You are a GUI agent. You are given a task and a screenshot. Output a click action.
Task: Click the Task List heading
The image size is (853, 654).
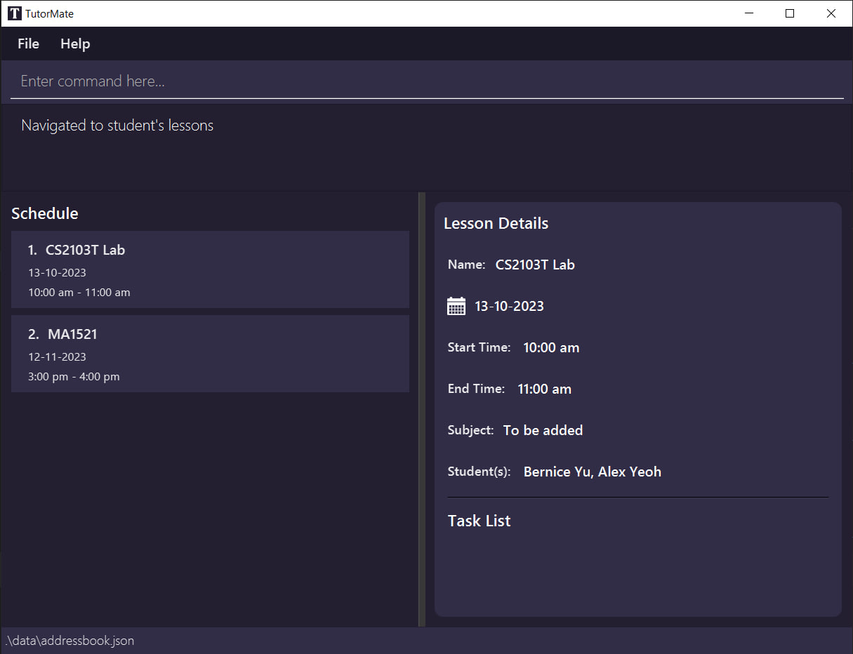click(x=480, y=521)
